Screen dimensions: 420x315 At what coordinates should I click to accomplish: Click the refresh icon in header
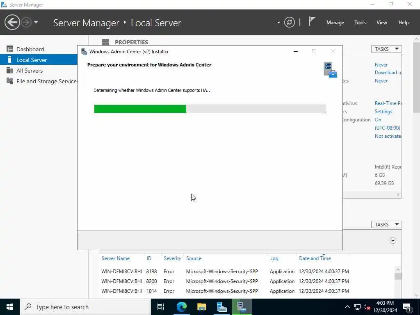pyautogui.click(x=289, y=22)
